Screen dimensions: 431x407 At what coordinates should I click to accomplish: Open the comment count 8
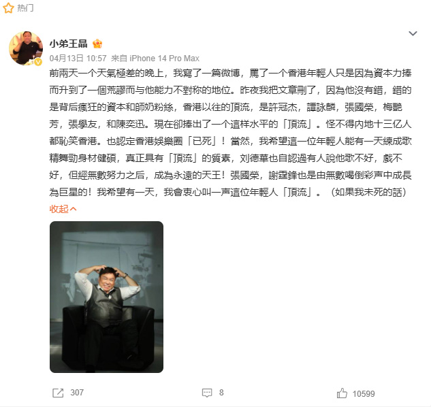pyautogui.click(x=221, y=393)
